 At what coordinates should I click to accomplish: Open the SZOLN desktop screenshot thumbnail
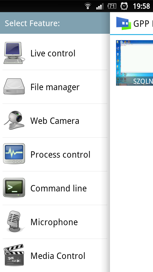tap(135, 63)
